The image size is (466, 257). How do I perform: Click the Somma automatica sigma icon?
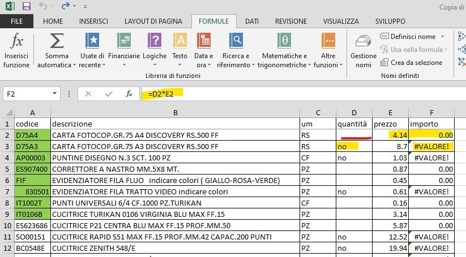pos(57,41)
